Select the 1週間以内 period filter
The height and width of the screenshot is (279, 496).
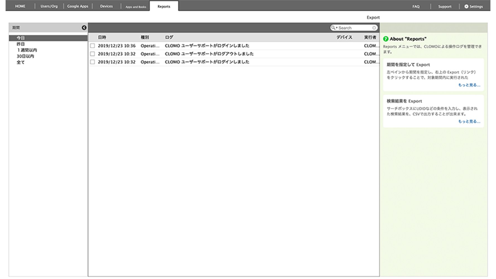click(x=27, y=50)
